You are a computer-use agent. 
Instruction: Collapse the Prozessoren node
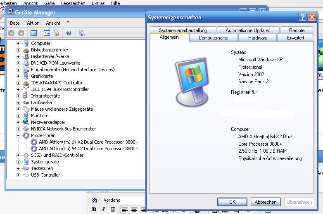(18, 135)
